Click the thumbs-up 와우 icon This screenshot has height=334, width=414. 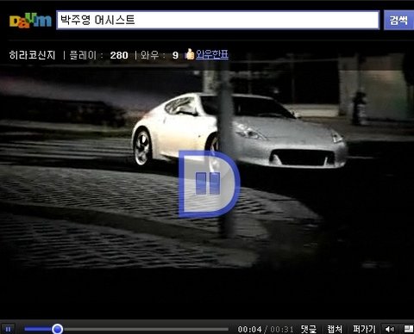[x=190, y=53]
